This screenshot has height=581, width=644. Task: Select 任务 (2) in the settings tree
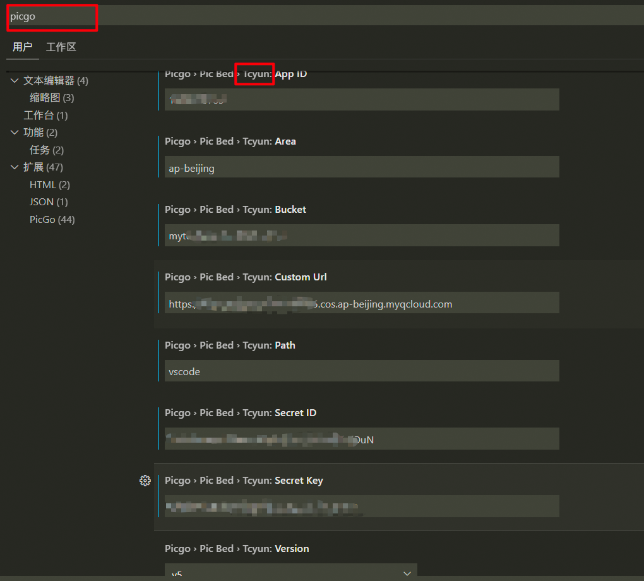(47, 150)
